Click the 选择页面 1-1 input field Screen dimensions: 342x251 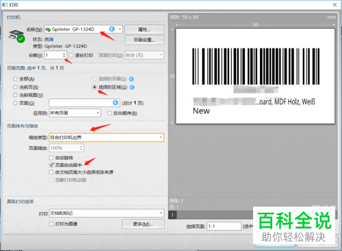[224, 226]
